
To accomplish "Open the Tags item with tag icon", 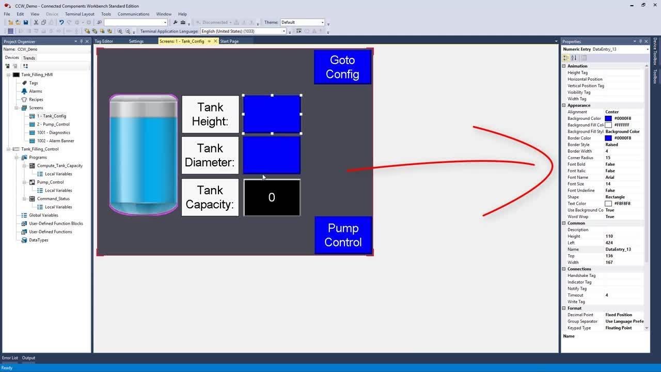I will (30, 83).
